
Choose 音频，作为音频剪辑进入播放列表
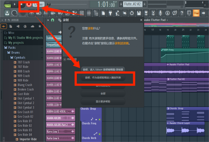pos(103,78)
